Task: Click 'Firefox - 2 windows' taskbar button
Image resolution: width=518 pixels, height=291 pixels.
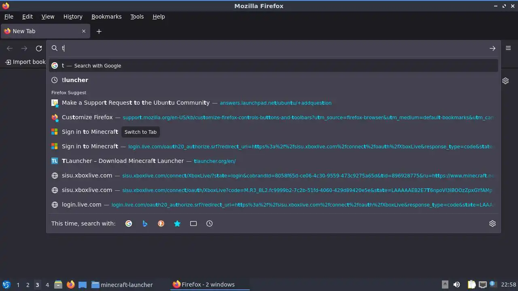Action: [210, 285]
